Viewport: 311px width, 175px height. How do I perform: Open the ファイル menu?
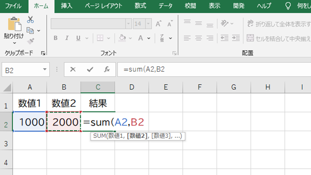(x=13, y=6)
